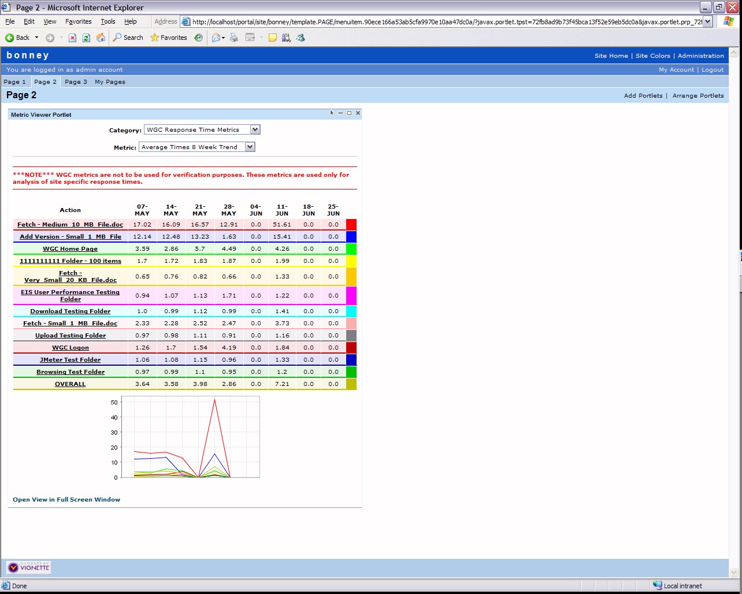
Task: Click the Print toolbar icon
Action: point(234,38)
